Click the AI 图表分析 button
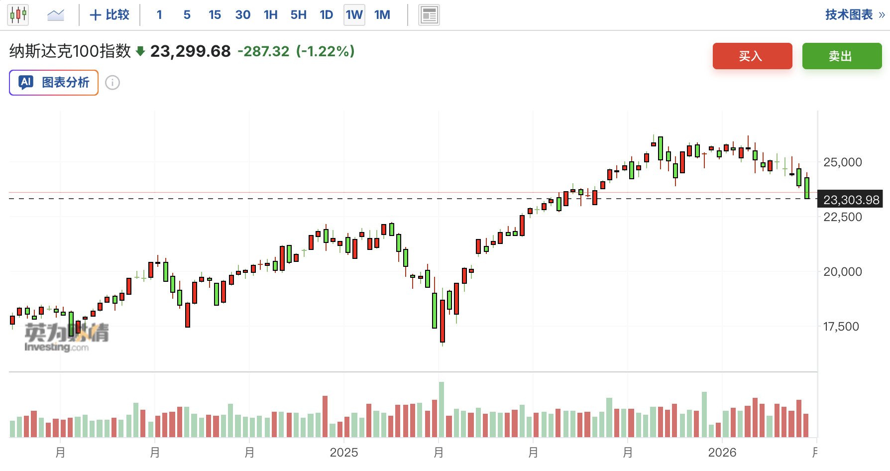 tap(54, 83)
